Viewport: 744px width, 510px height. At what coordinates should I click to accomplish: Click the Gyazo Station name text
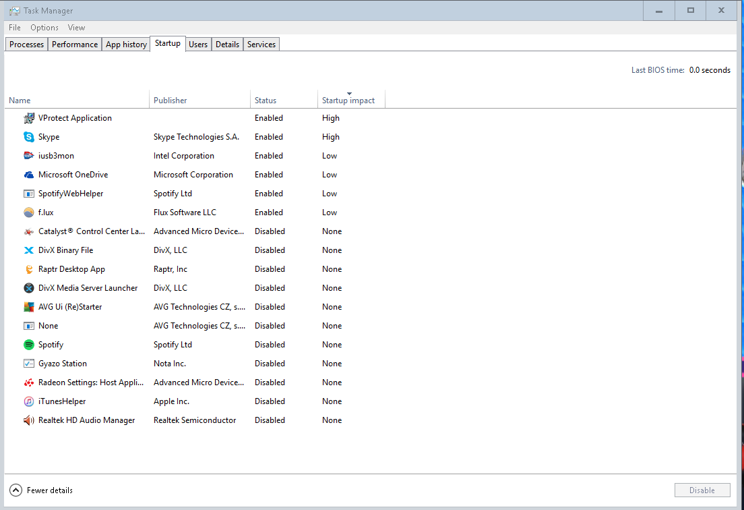[x=63, y=364]
